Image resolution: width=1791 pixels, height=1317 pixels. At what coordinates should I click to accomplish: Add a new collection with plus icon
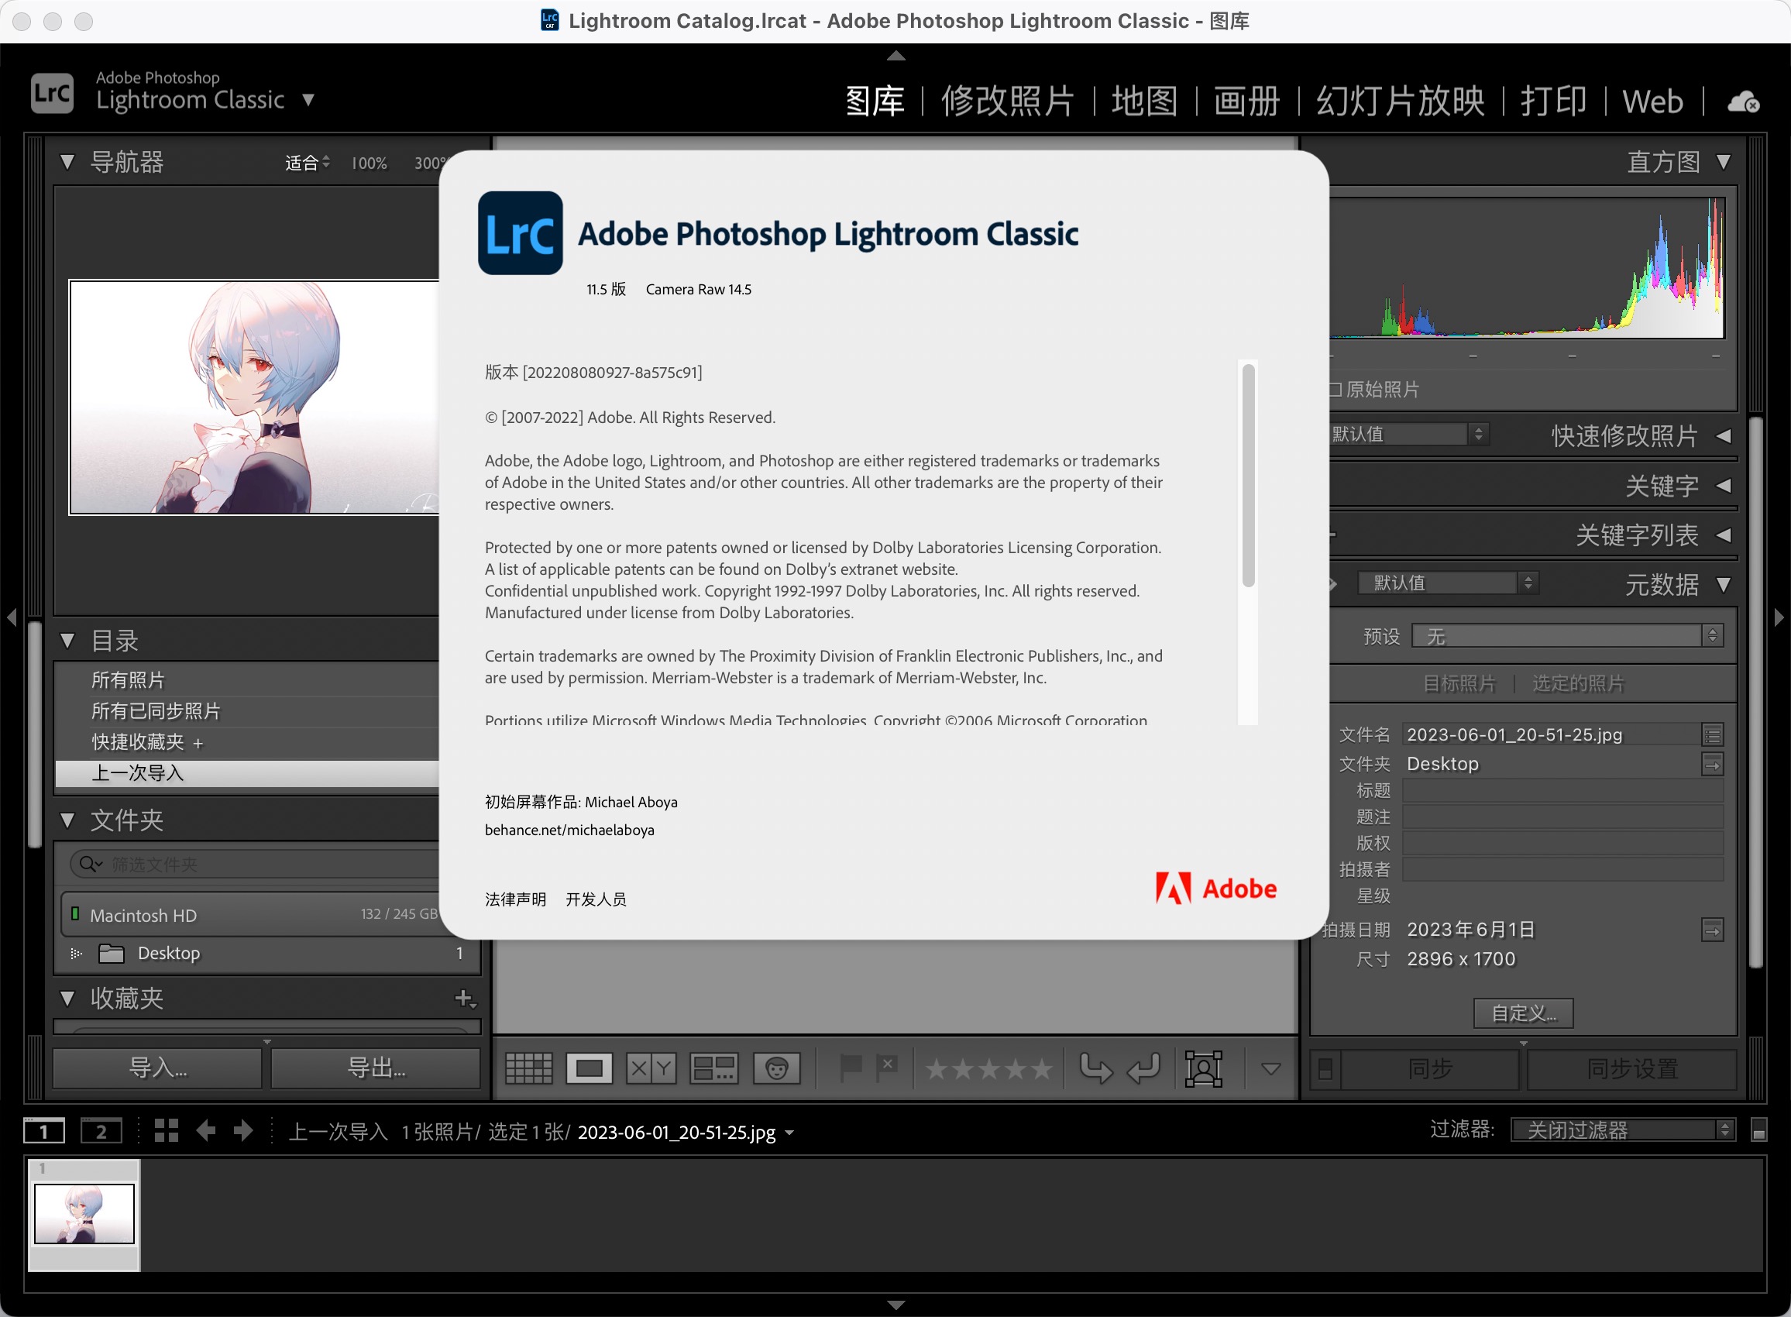pyautogui.click(x=464, y=998)
